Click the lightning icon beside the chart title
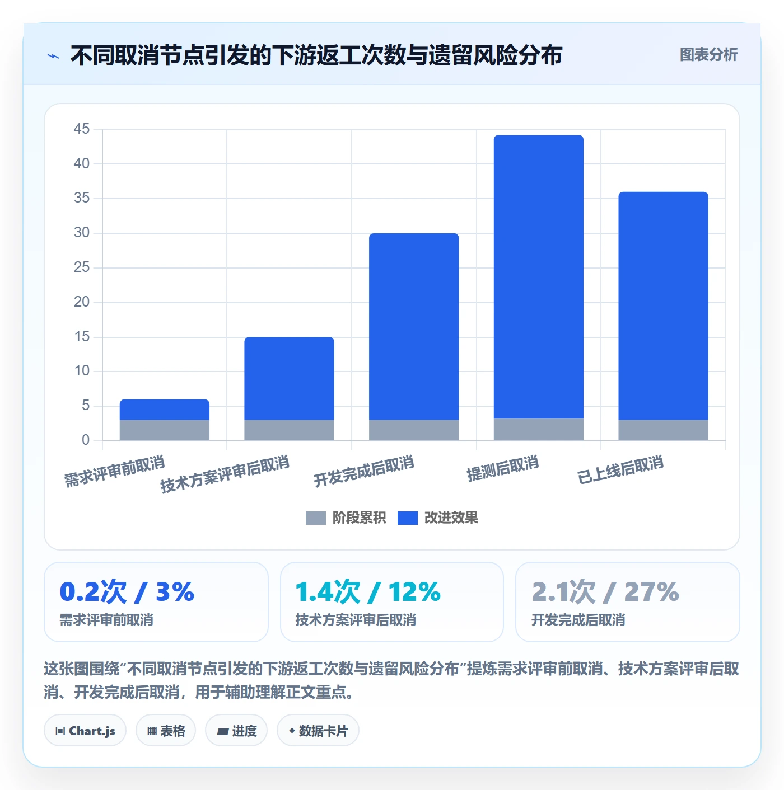Image resolution: width=784 pixels, height=790 pixels. coord(53,56)
